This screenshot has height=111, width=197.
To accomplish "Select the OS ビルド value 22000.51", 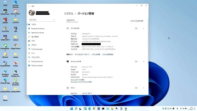I will (x=85, y=75).
